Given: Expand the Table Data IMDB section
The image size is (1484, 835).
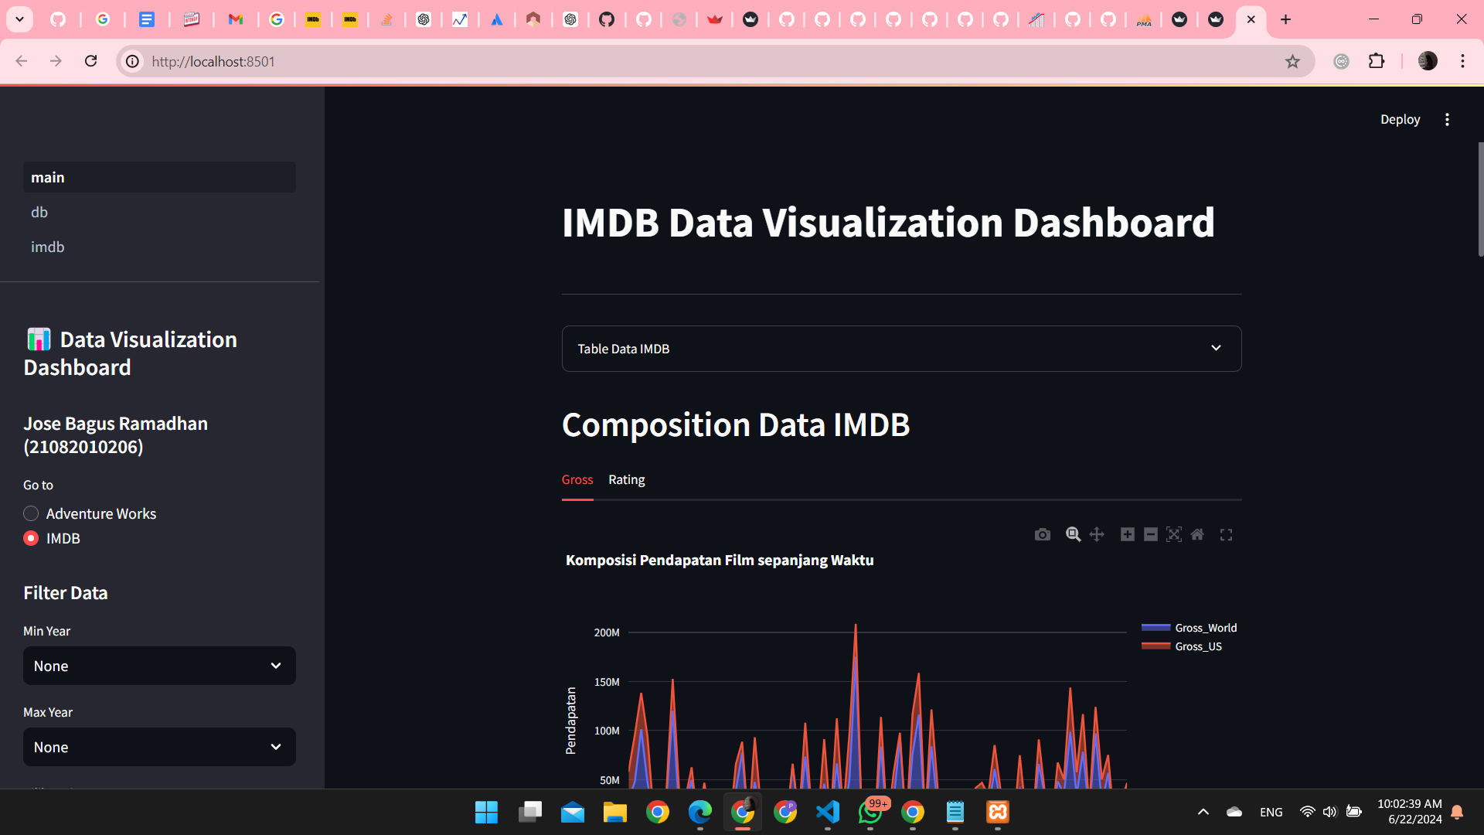Looking at the screenshot, I should [x=901, y=349].
